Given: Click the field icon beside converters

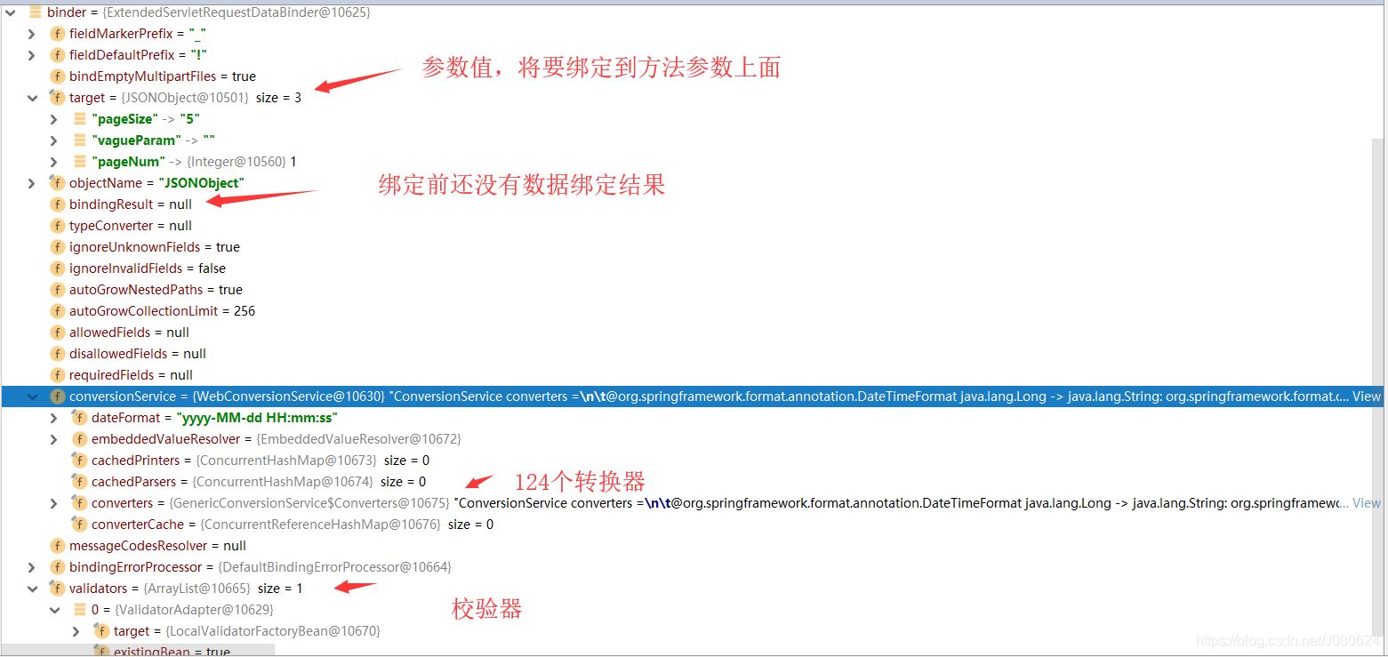Looking at the screenshot, I should [79, 503].
